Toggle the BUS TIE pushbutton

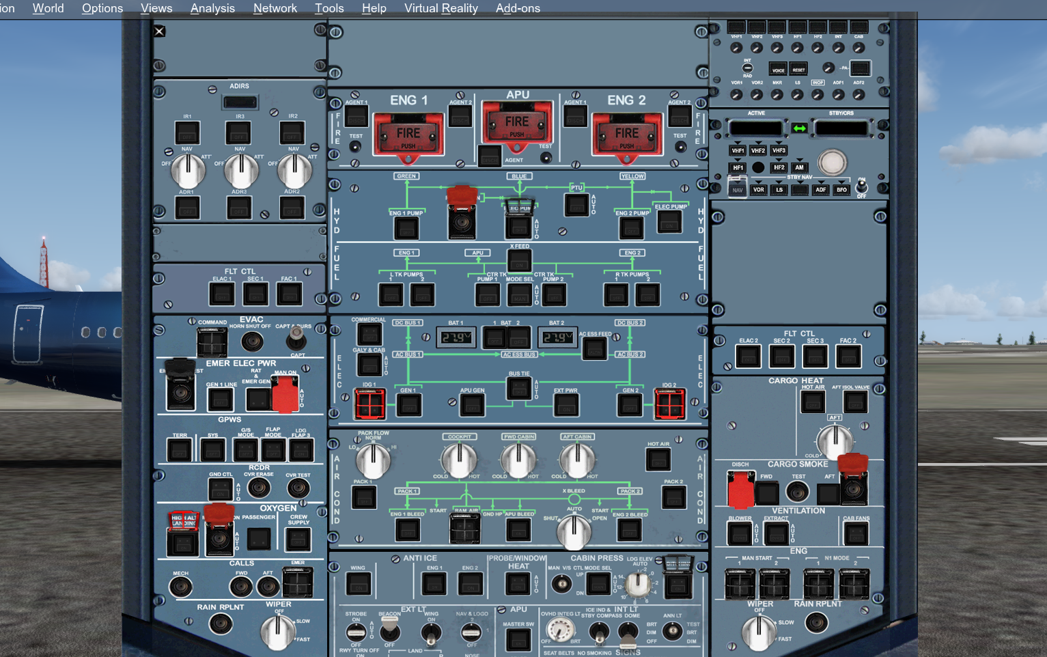coord(519,389)
